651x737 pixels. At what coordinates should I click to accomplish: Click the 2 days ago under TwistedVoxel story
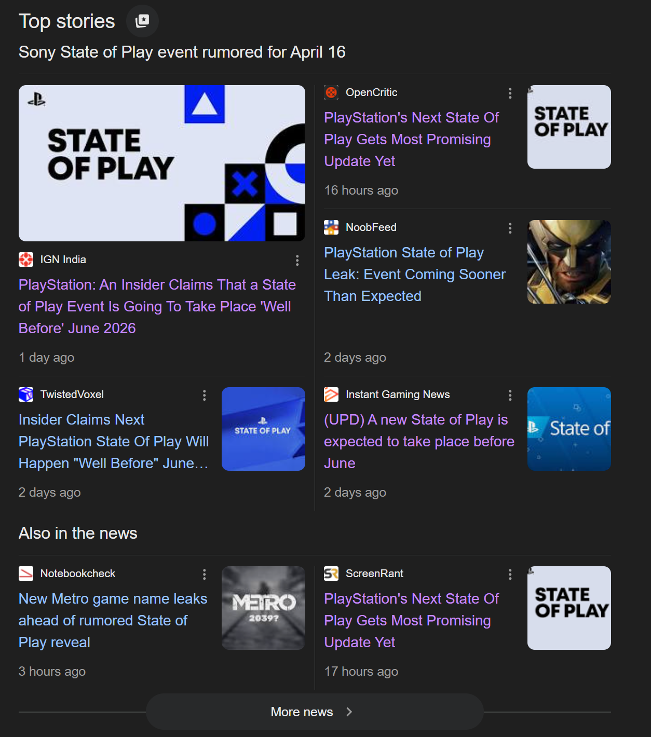click(x=50, y=493)
